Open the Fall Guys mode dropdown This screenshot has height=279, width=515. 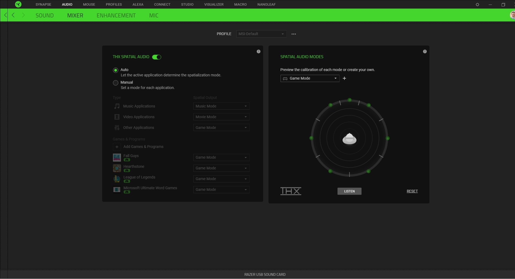click(x=221, y=157)
